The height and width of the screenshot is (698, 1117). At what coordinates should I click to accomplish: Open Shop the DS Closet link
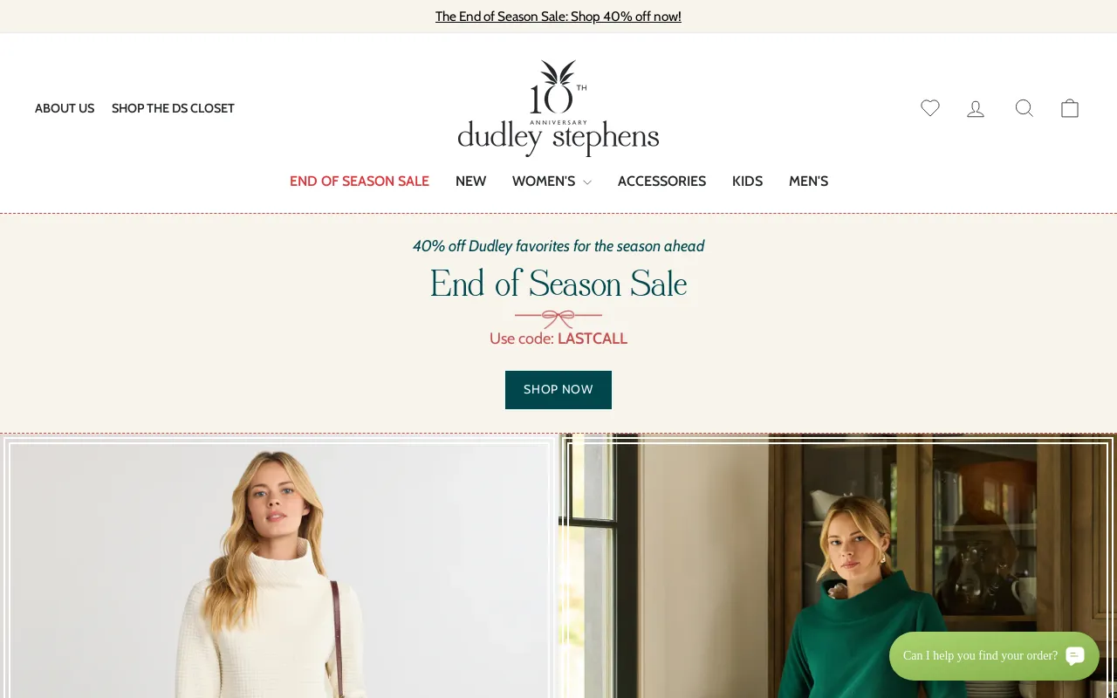[x=173, y=108]
